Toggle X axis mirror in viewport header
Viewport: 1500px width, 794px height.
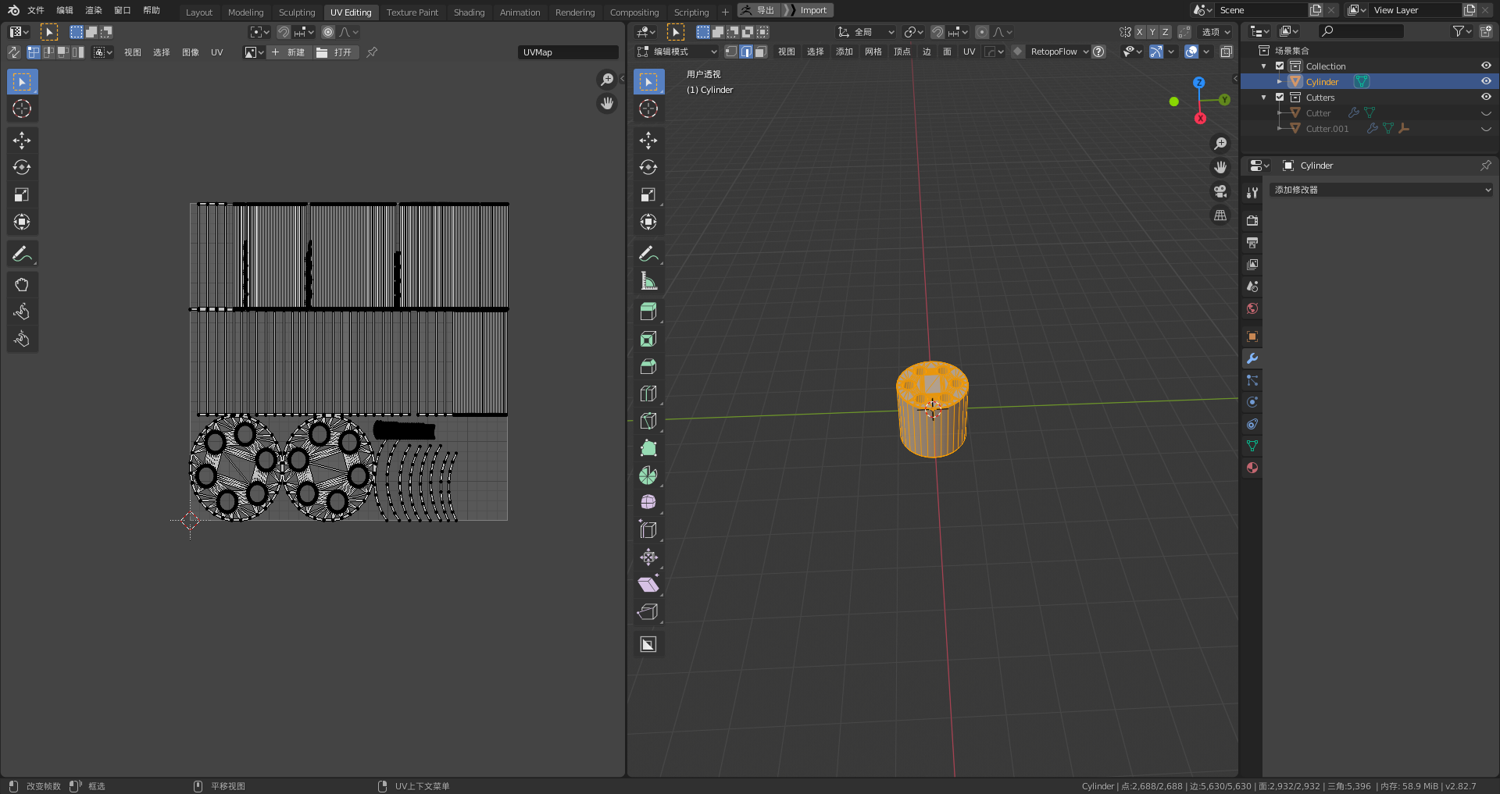[x=1140, y=32]
